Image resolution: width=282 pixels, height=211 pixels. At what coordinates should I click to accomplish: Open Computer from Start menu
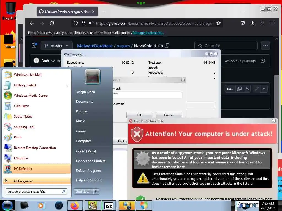click(x=83, y=141)
